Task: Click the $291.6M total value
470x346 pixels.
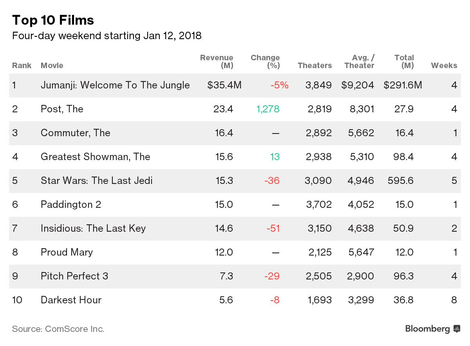Action: [403, 85]
